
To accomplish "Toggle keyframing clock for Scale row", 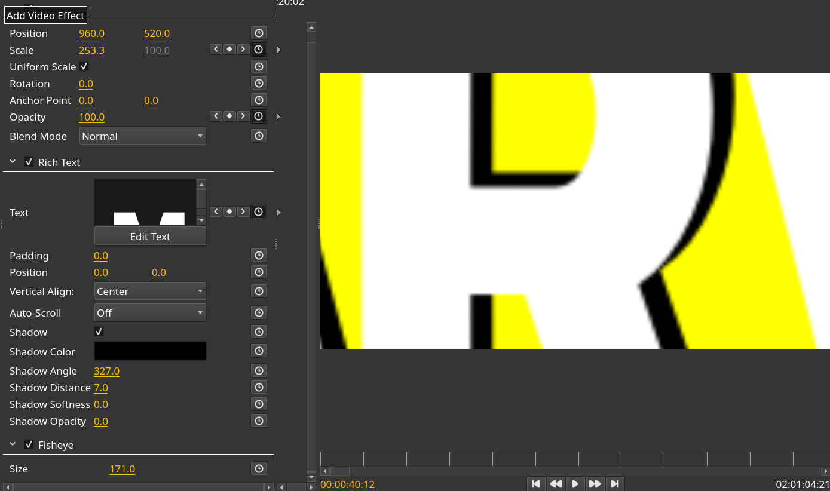I will coord(259,50).
